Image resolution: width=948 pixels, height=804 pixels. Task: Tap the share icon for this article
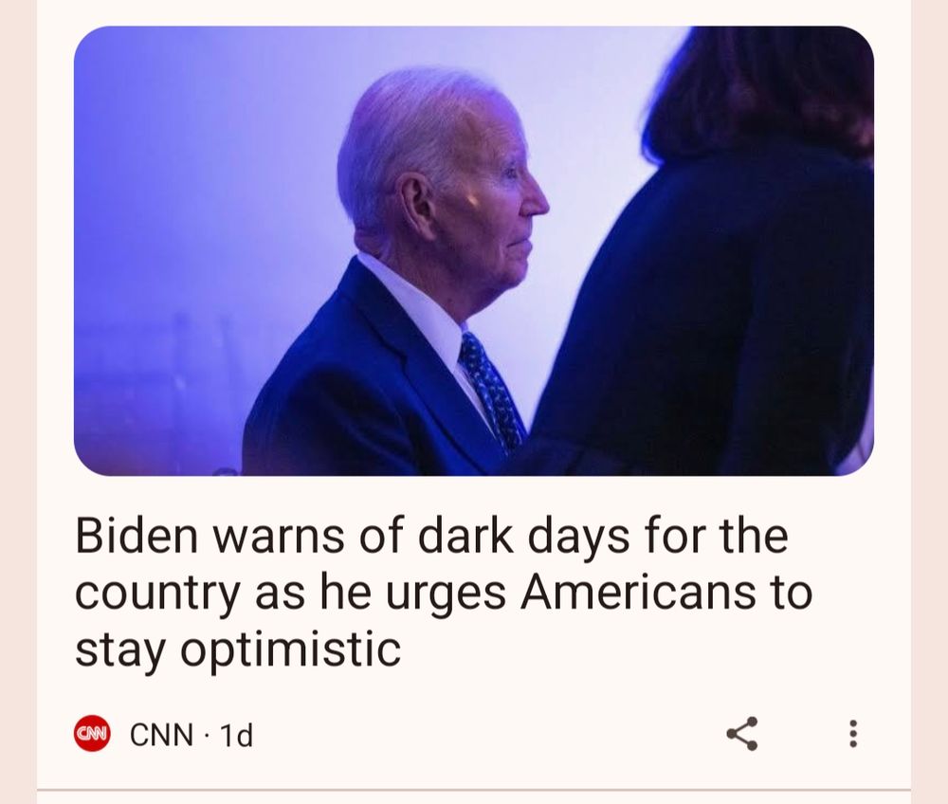point(742,734)
